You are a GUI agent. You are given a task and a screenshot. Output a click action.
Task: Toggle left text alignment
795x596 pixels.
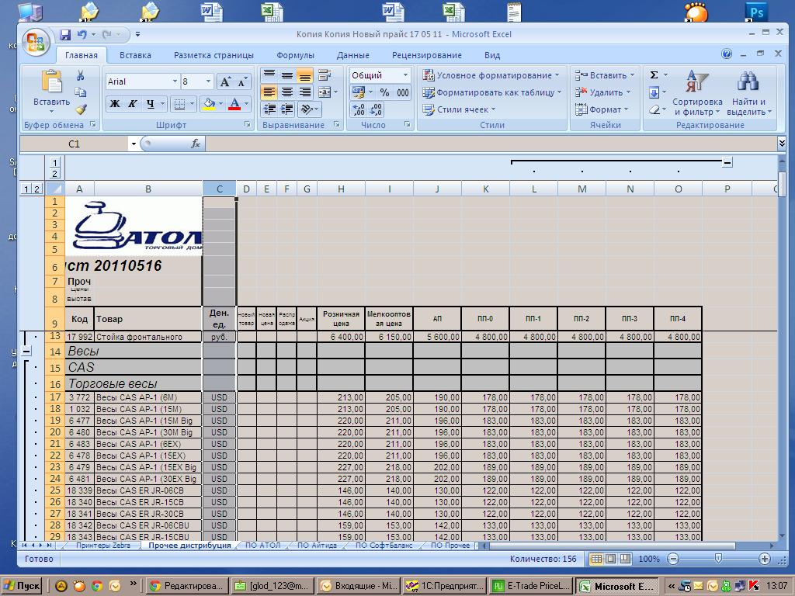coord(269,92)
